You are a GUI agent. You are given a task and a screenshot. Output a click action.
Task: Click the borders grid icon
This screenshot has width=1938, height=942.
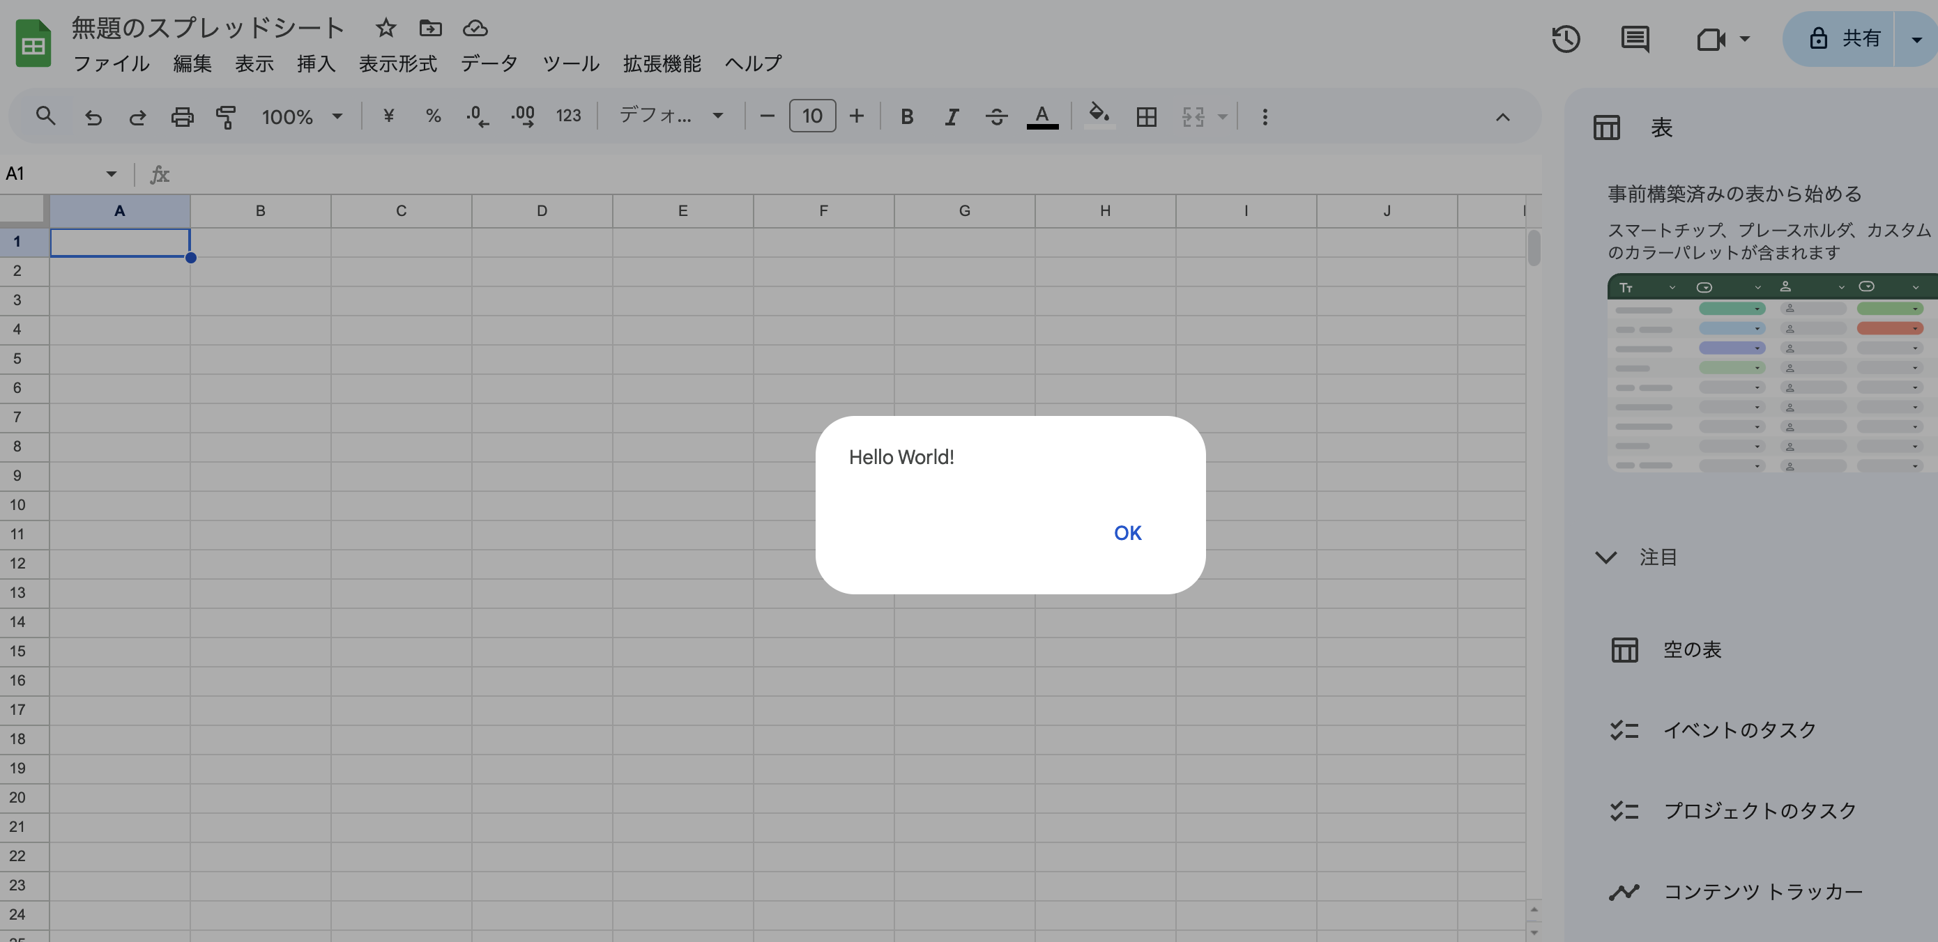click(1146, 116)
